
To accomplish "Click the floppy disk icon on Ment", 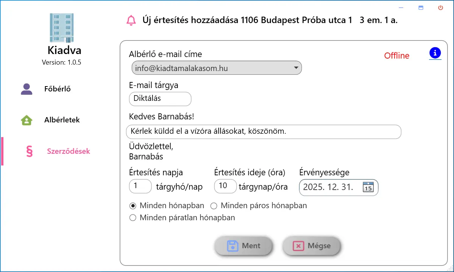I will tap(232, 246).
